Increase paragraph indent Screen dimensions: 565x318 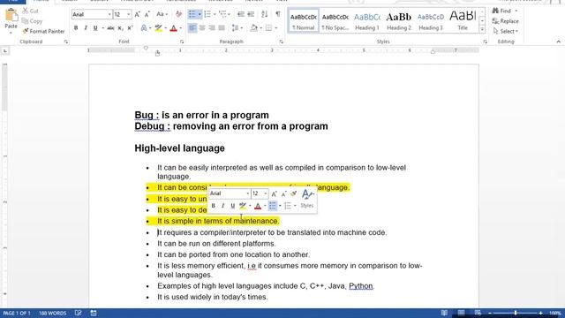click(x=251, y=14)
